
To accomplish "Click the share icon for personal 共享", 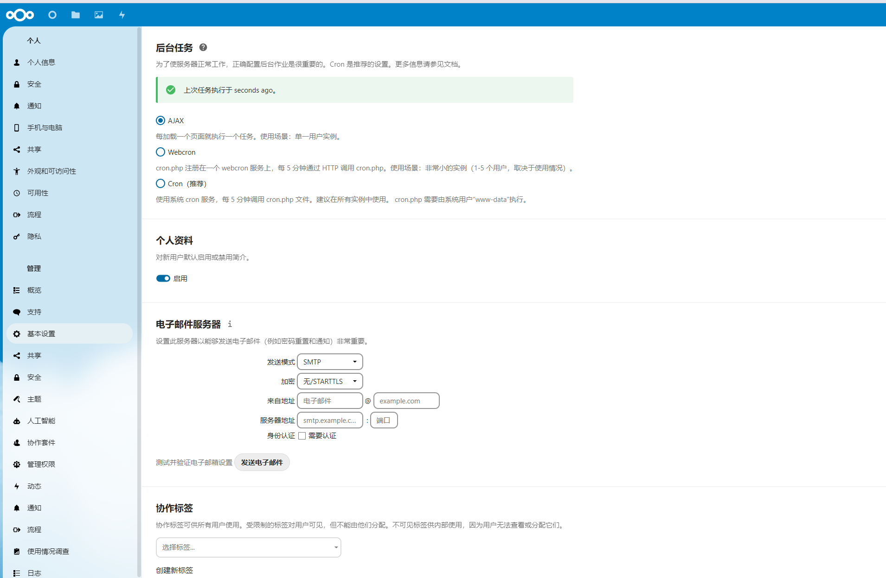I will tap(17, 150).
